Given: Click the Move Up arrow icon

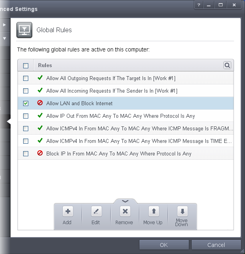Looking at the screenshot, I should (x=154, y=212).
